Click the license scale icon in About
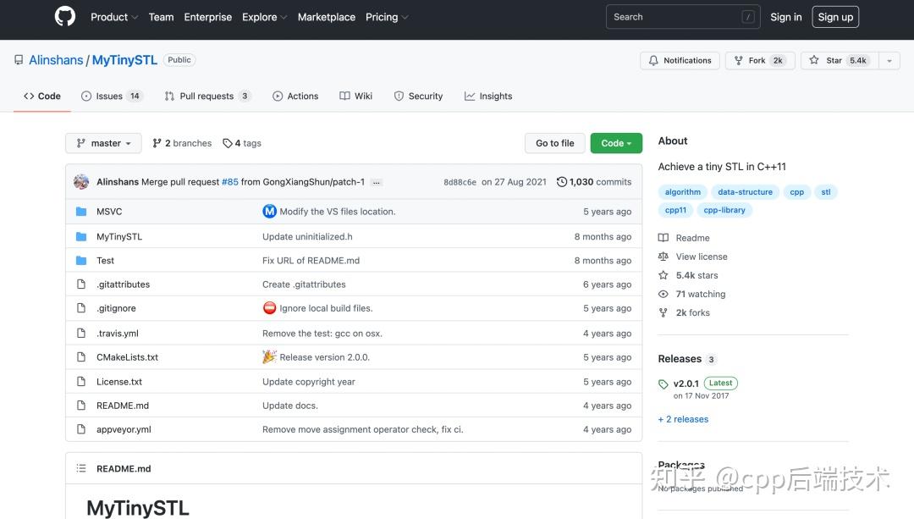This screenshot has height=519, width=914. coord(663,257)
